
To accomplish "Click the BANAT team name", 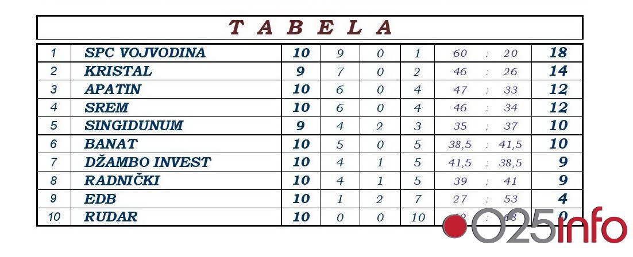I will (111, 144).
